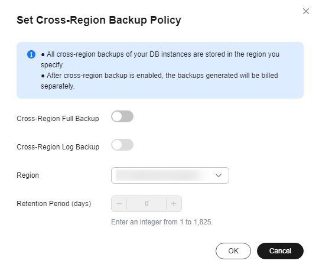Click the Set Cross-Region Backup Policy title
The width and height of the screenshot is (319, 277).
pyautogui.click(x=99, y=20)
